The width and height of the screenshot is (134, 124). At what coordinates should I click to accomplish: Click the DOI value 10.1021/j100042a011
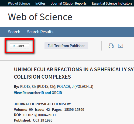click(39, 115)
